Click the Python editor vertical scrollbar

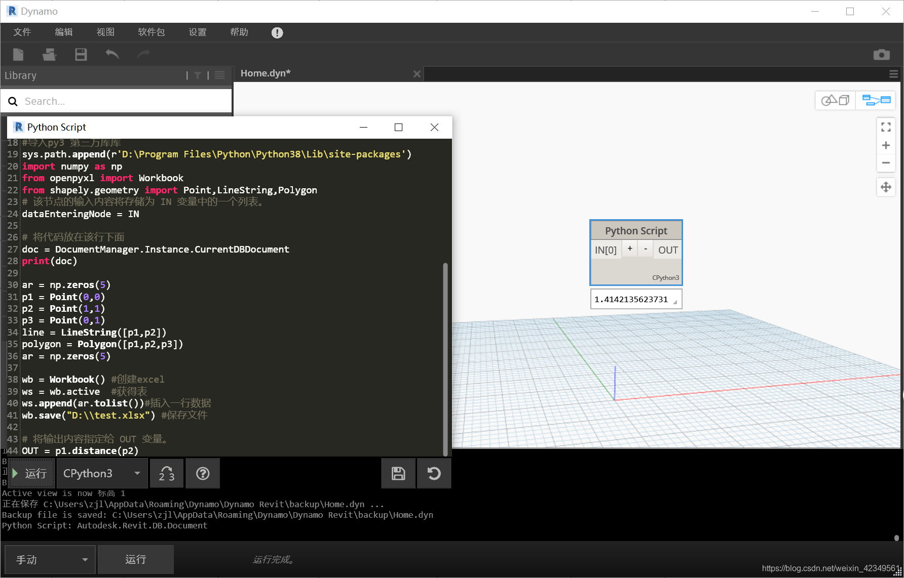(x=445, y=359)
